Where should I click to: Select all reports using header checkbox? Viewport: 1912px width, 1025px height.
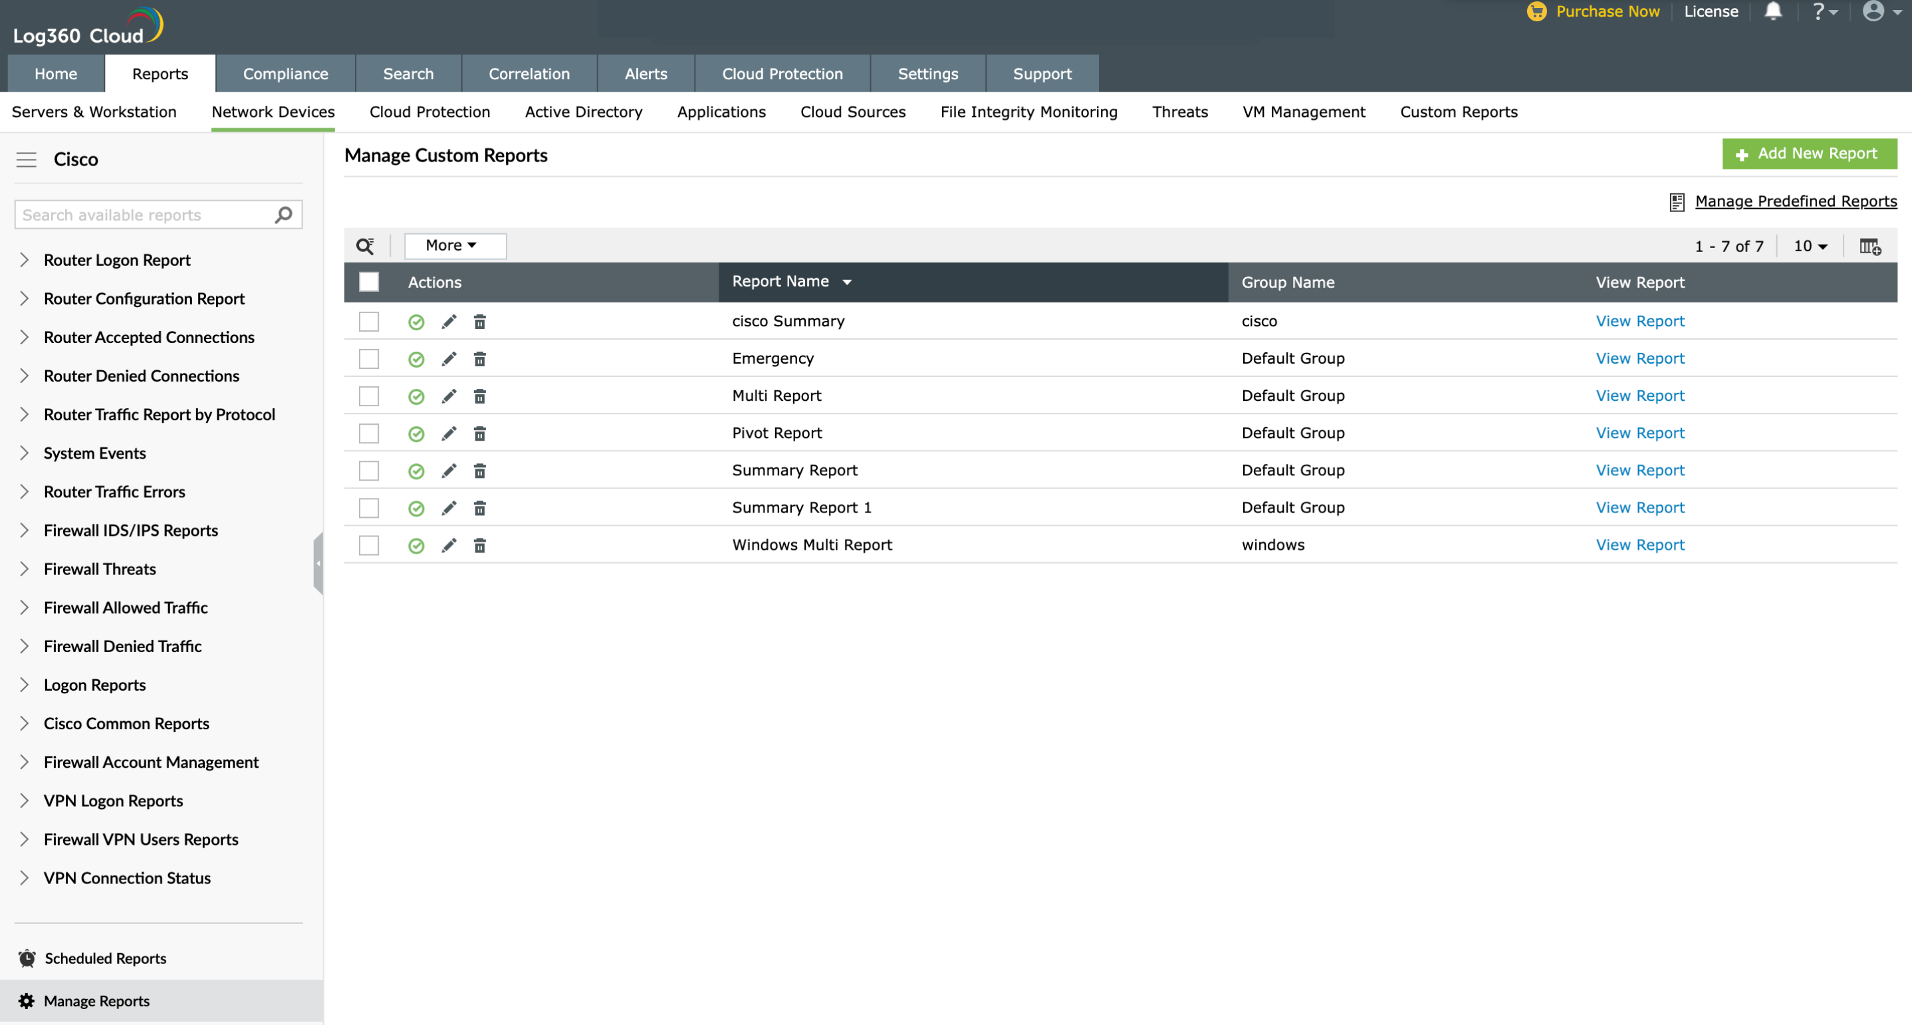tap(368, 282)
